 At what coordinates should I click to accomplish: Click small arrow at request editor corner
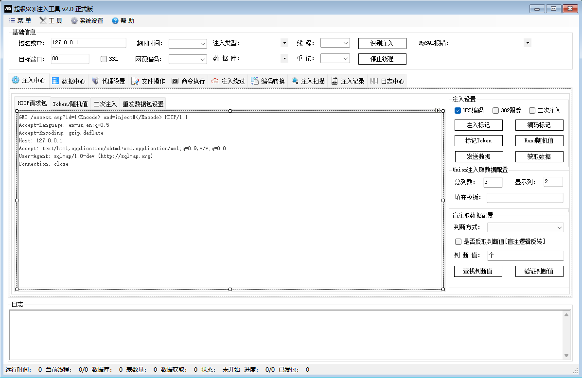438,110
